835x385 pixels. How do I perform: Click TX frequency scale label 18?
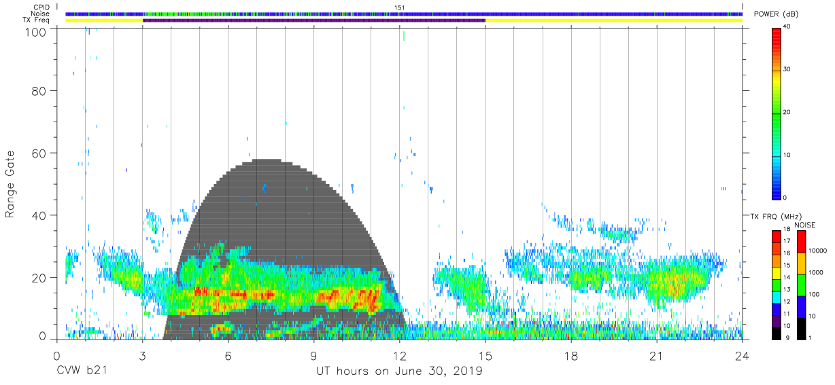787,230
